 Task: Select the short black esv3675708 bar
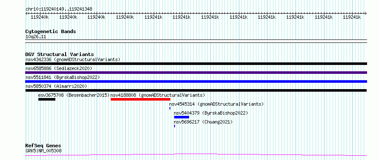click(47, 99)
